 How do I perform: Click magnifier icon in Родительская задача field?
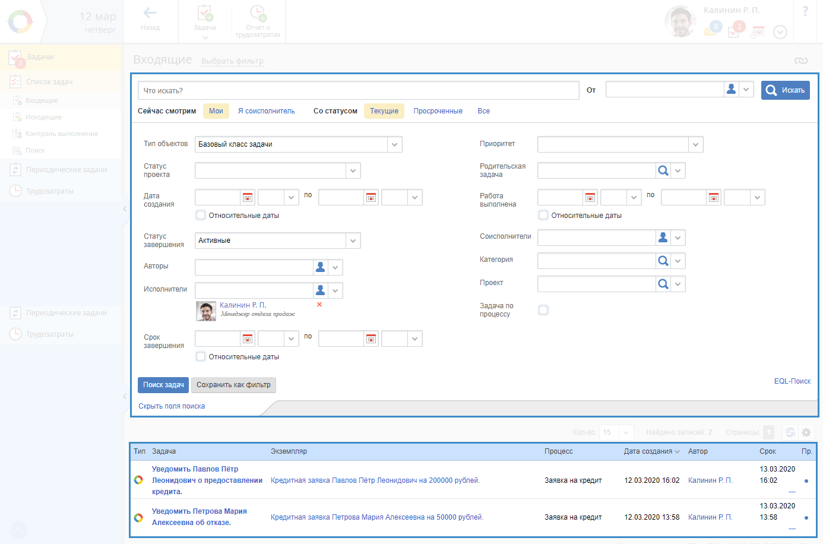663,171
